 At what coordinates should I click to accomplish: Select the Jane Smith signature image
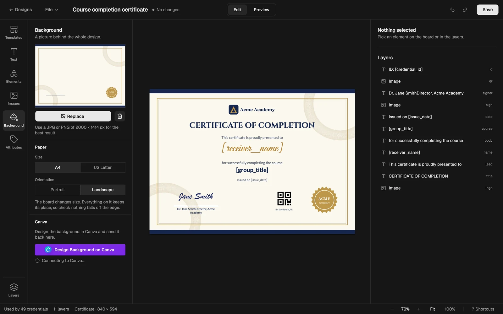pos(196,197)
